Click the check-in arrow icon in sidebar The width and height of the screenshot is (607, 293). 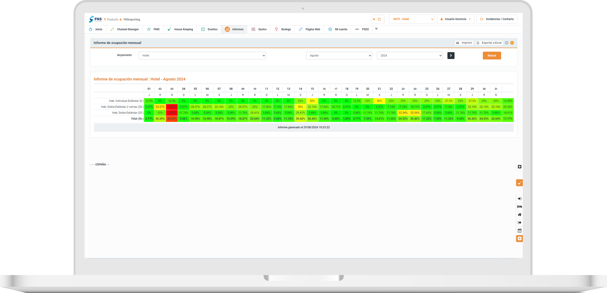pyautogui.click(x=519, y=199)
